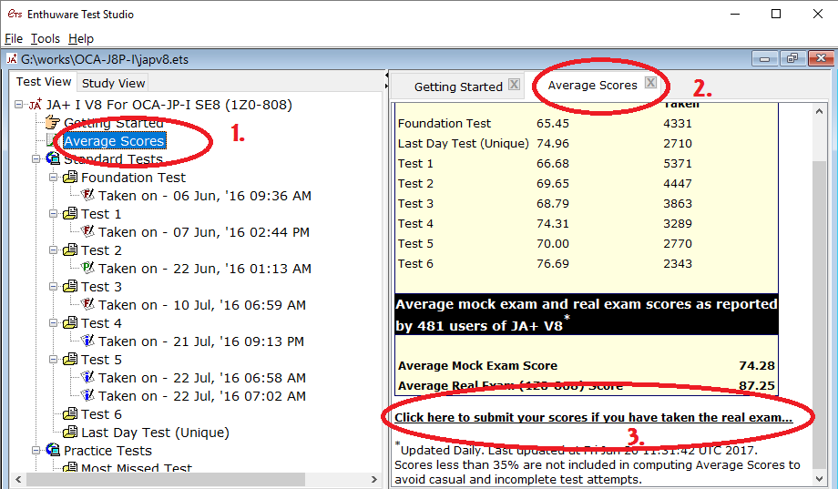Select Last Day Test (Unique) in the tree
This screenshot has width=838, height=489.
pyautogui.click(x=155, y=433)
